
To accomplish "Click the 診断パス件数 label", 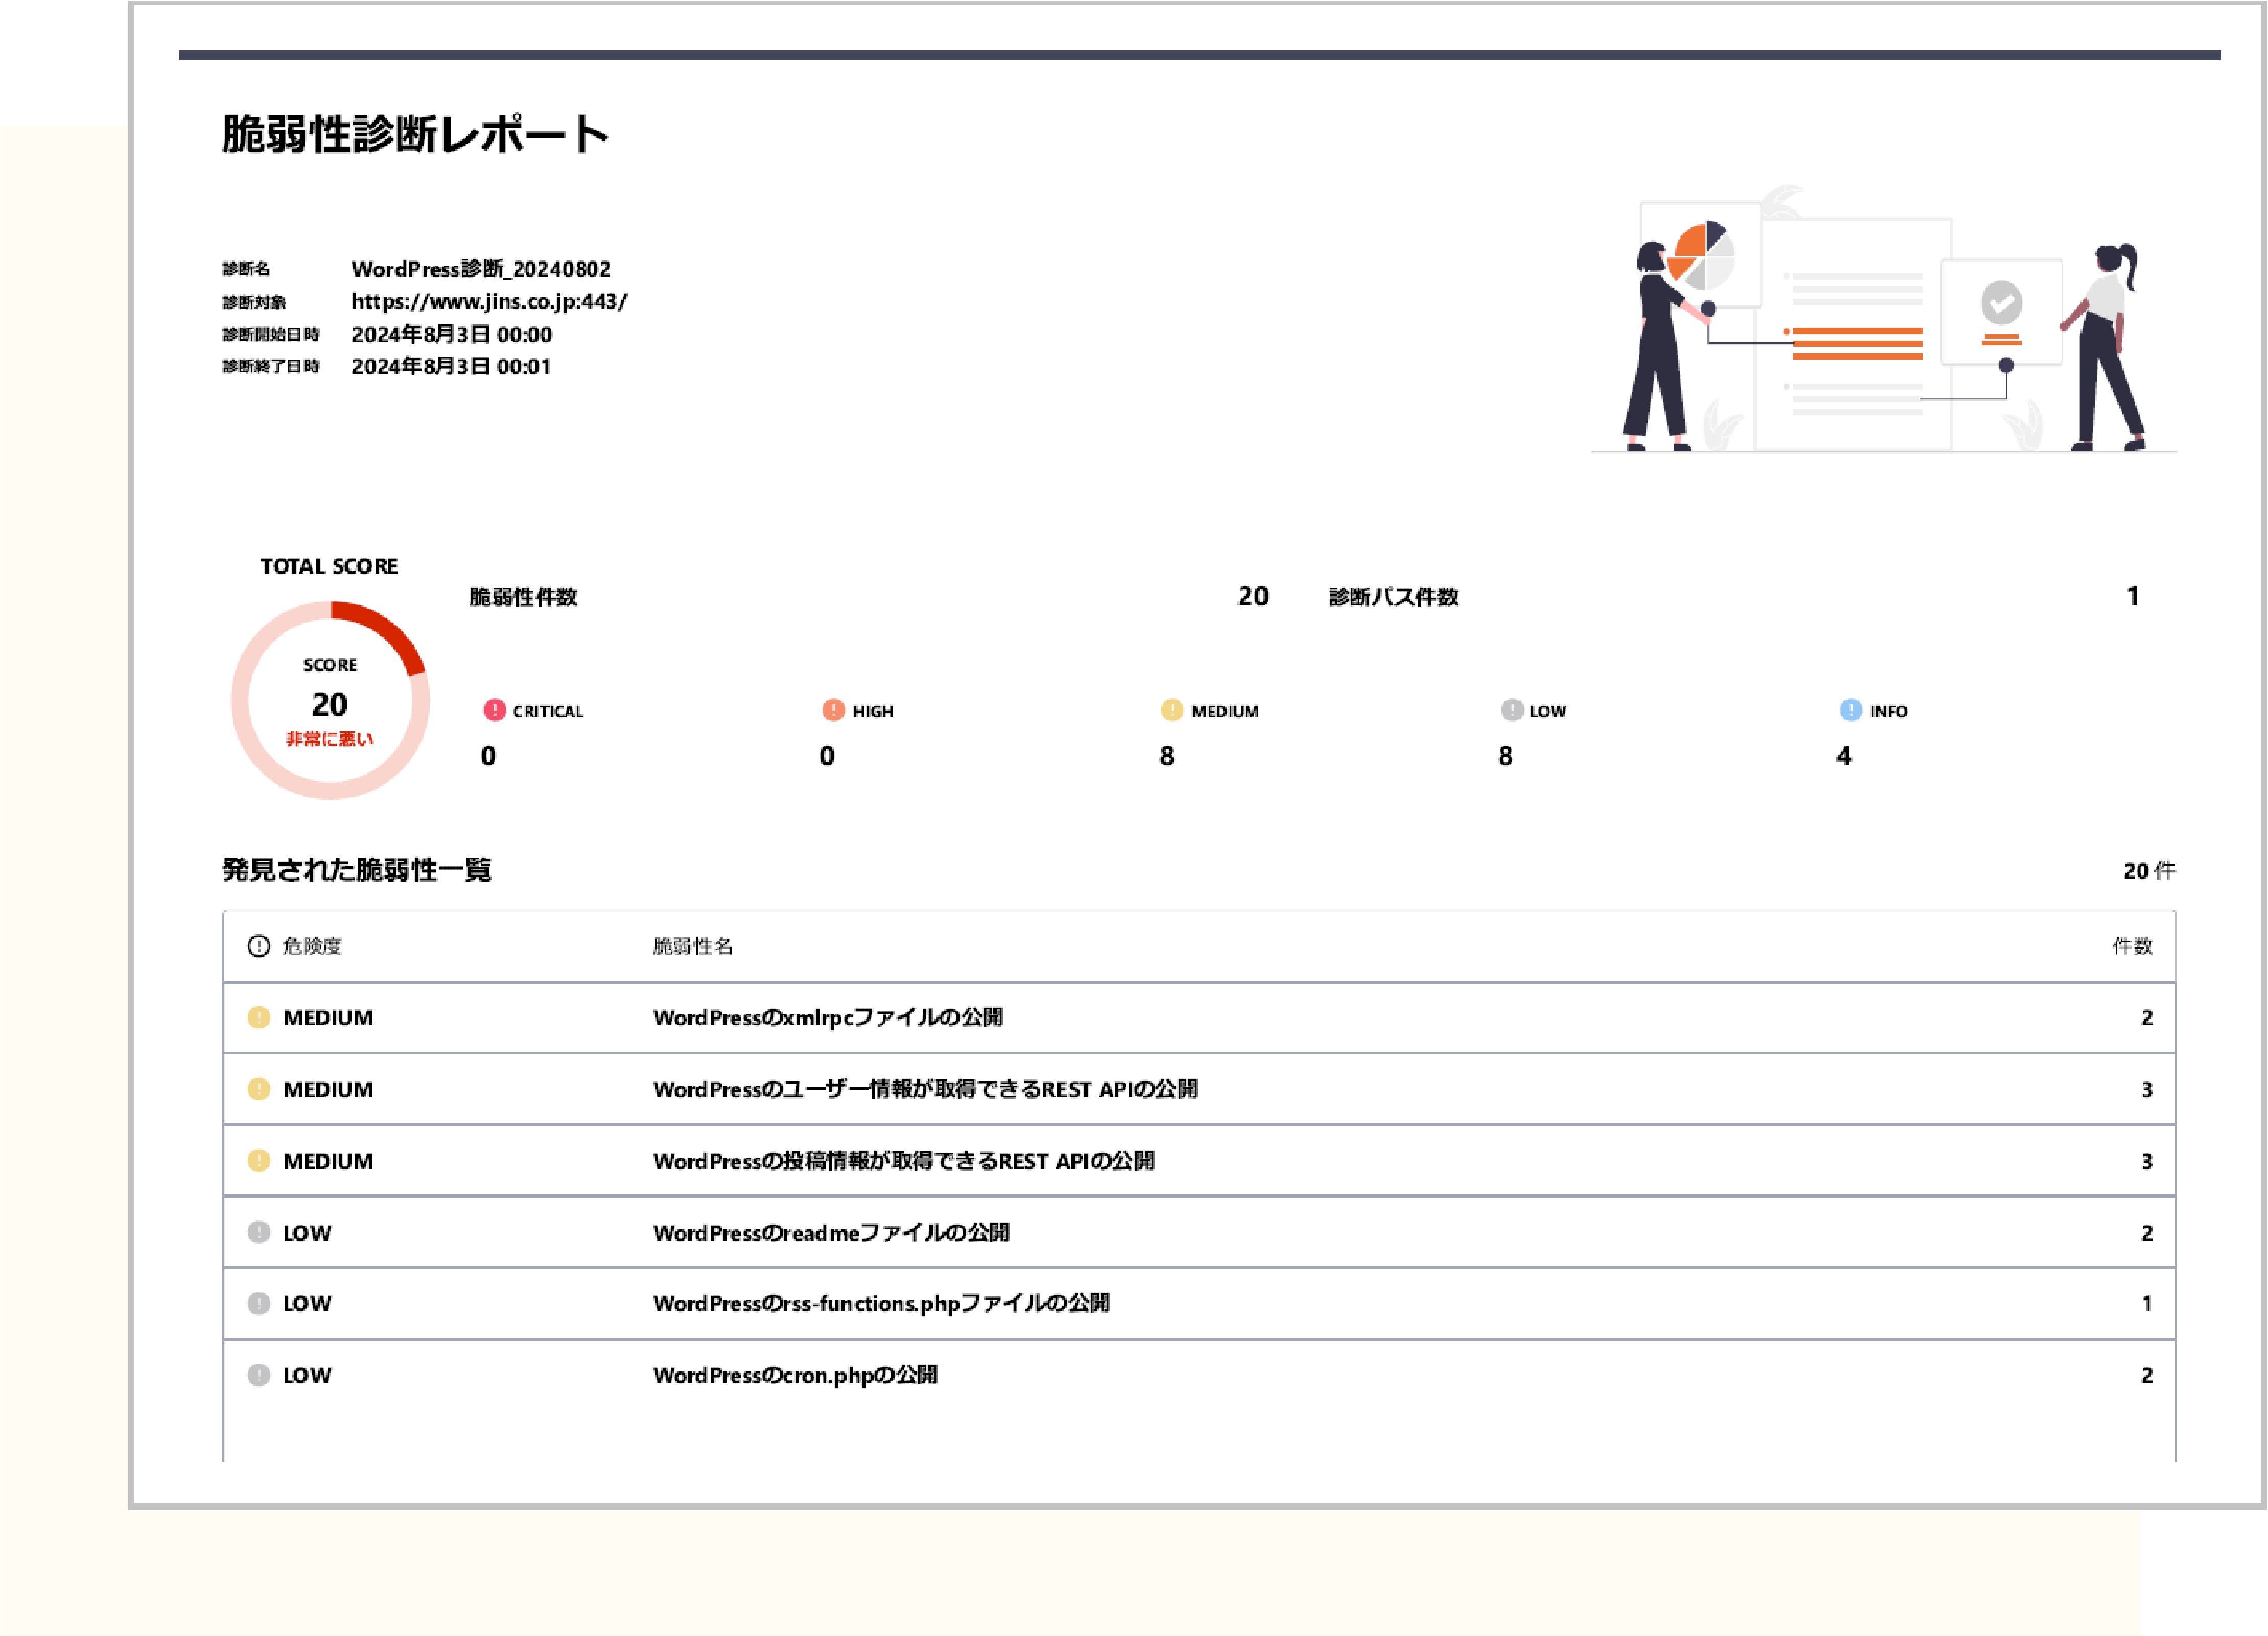I will 1394,597.
